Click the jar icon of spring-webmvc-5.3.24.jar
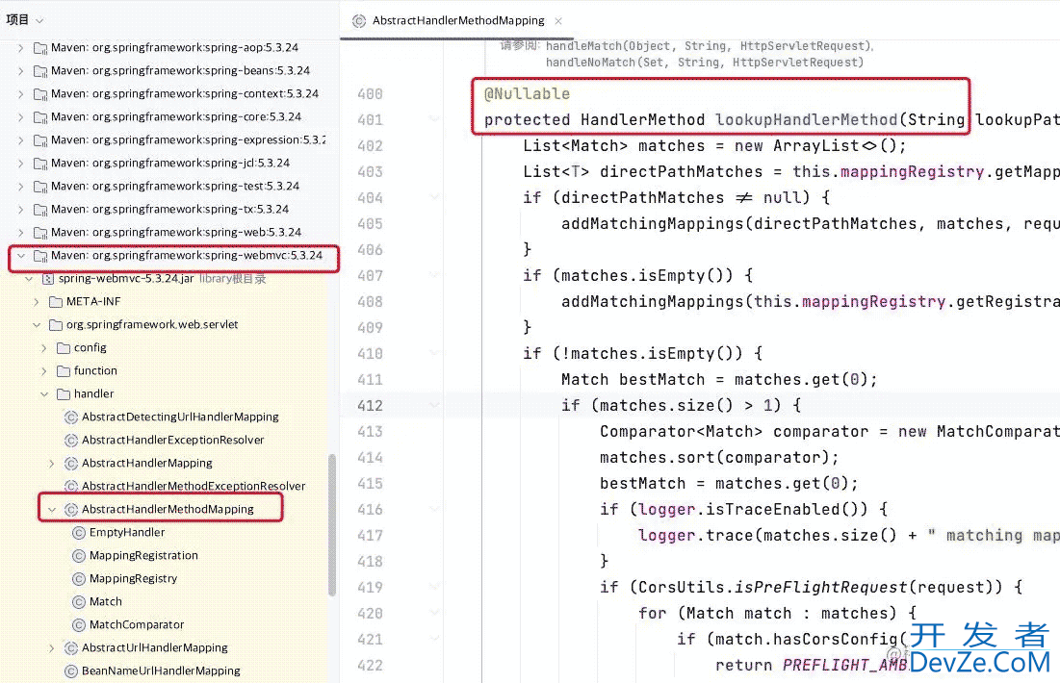 (x=48, y=278)
